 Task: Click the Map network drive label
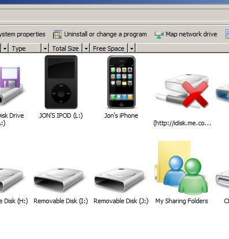(x=192, y=34)
